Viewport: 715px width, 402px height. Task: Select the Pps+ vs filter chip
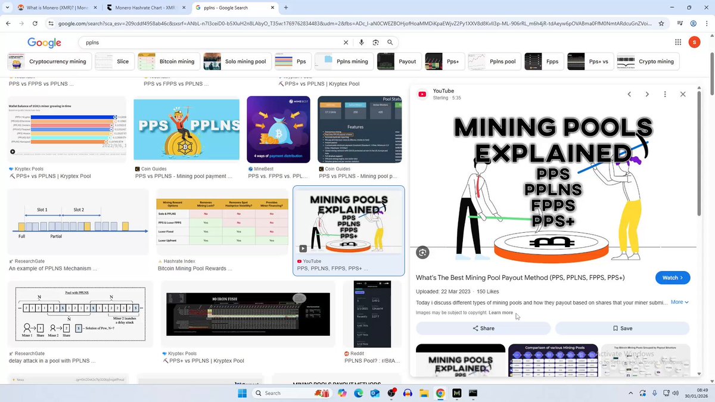(590, 61)
